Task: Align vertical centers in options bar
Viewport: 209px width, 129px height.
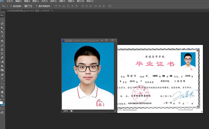Action: pyautogui.click(x=60, y=6)
